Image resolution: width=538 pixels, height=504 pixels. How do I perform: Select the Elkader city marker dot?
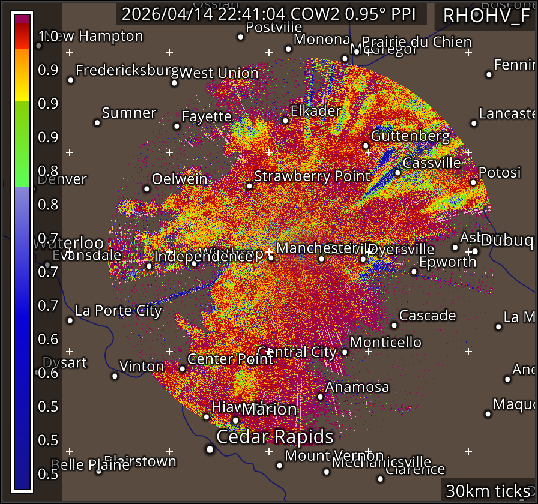point(285,121)
